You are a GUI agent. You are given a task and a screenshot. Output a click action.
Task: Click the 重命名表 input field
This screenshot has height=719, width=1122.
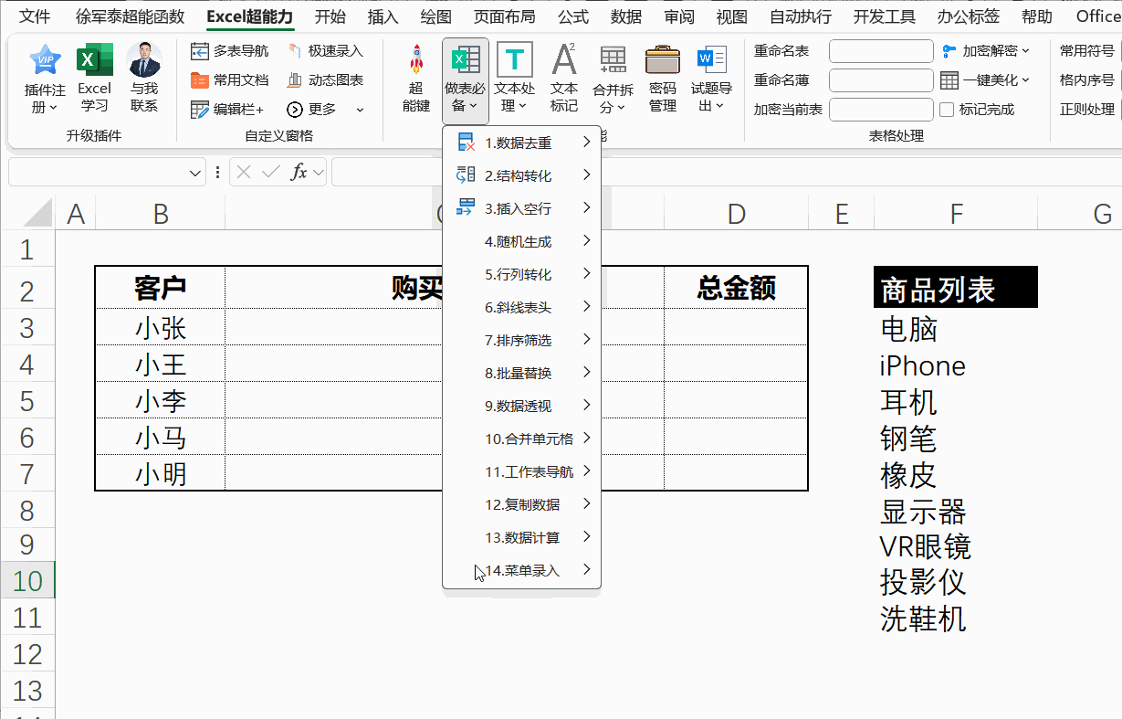[x=881, y=51]
